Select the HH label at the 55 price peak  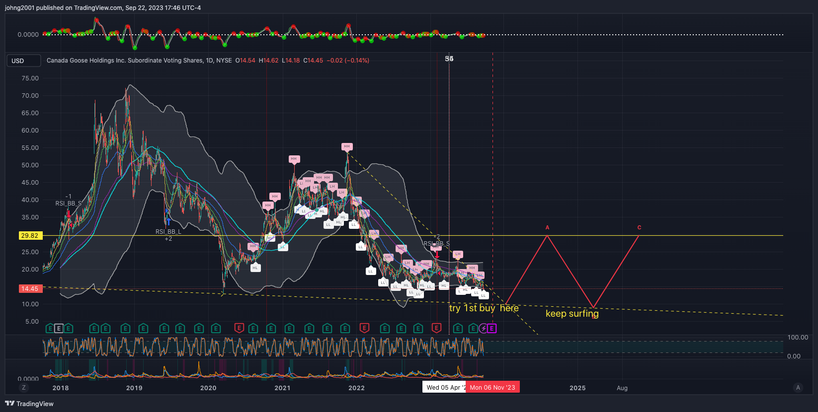[x=347, y=147]
